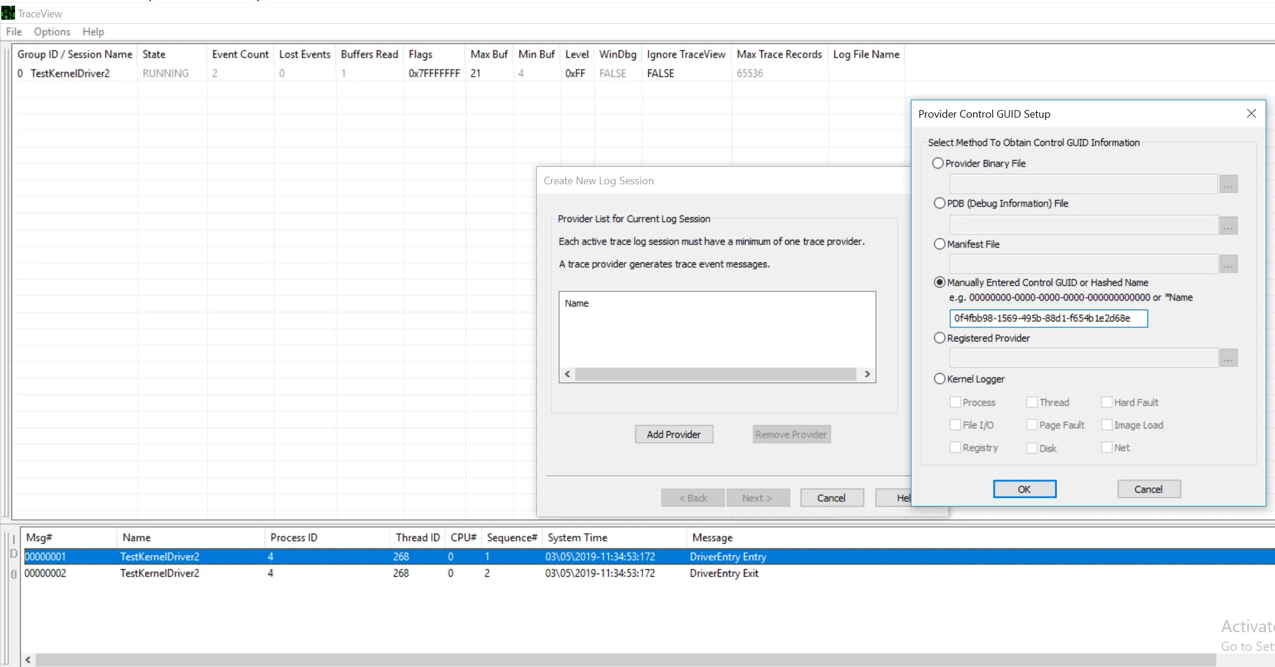Click right scroll arrow in provider Name list
Viewport: 1275px width, 667px height.
pyautogui.click(x=867, y=374)
